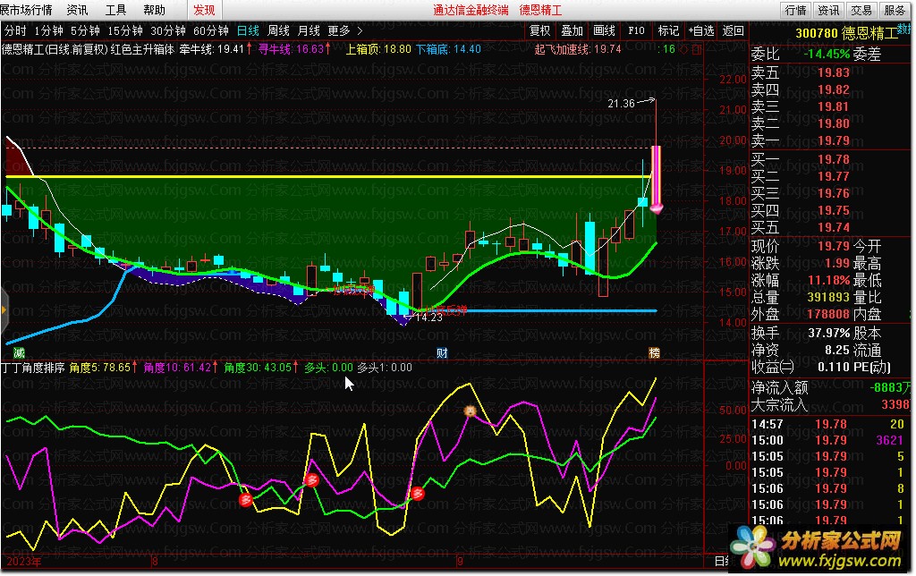Click the yellow 上箱顶 18.80 line
916x576 pixels.
click(x=327, y=176)
